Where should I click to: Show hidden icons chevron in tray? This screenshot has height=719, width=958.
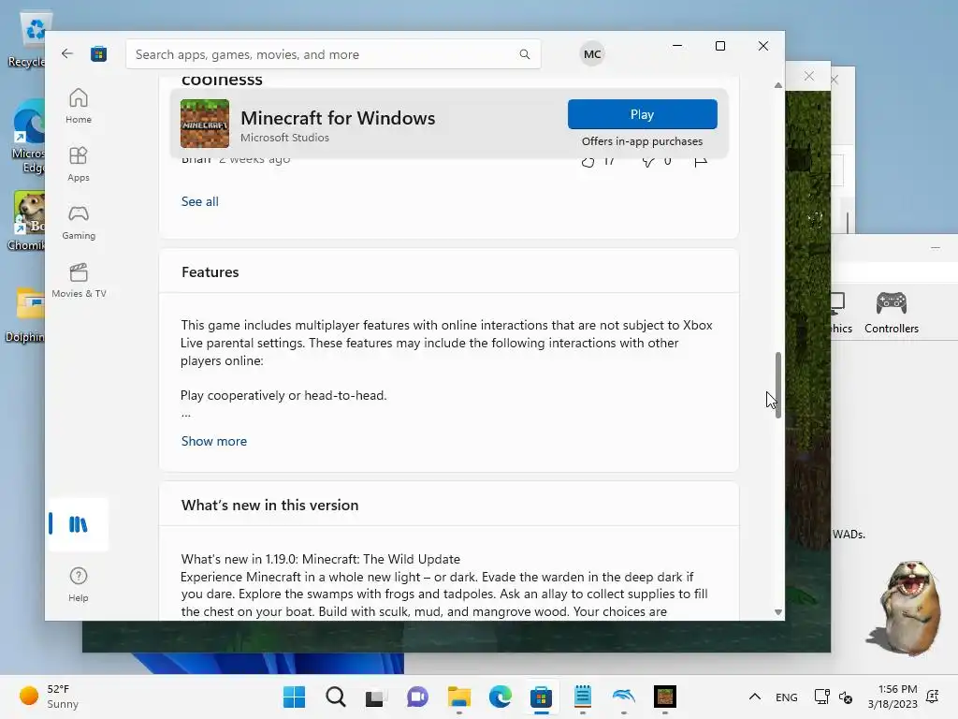tap(755, 697)
